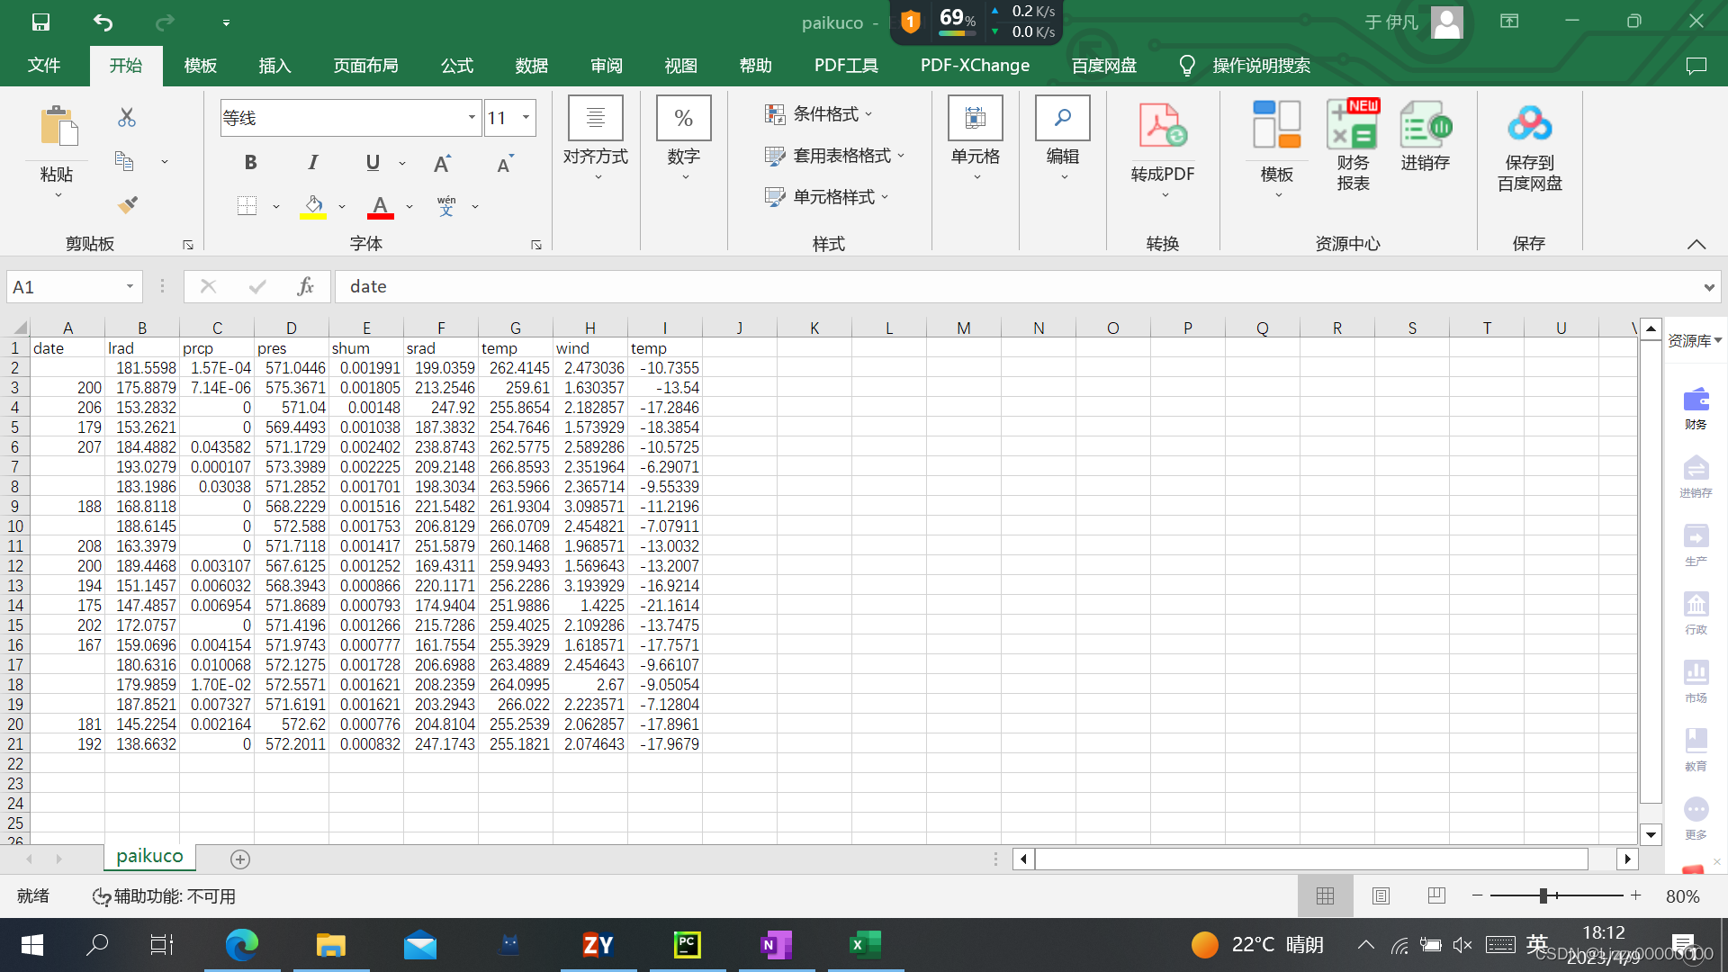The width and height of the screenshot is (1728, 972).
Task: Click the new sheet plus button
Action: click(240, 859)
